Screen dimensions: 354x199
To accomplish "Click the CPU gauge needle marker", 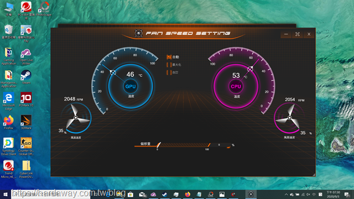I will 250,69.
